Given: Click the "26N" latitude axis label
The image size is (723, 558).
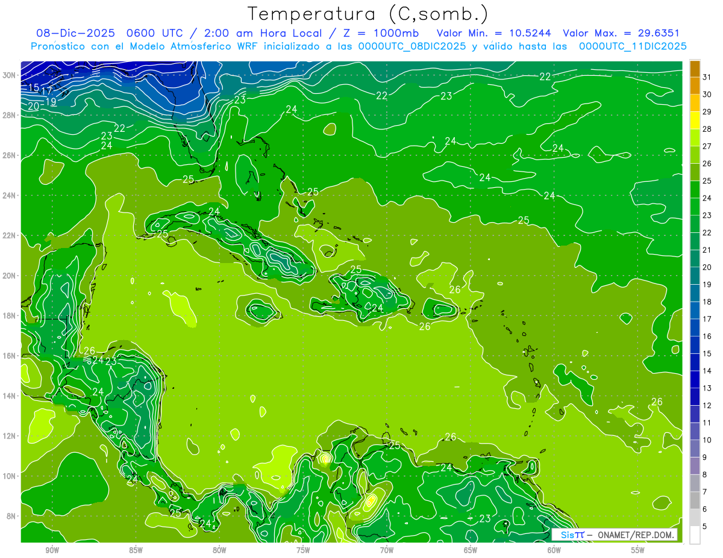Looking at the screenshot, I should (x=10, y=155).
